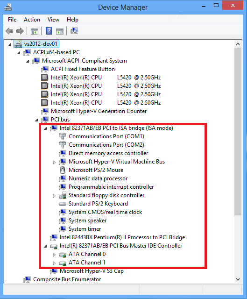The width and height of the screenshot is (247, 299).
Task: Click the scrollbar up arrow
Action: [x=238, y=44]
